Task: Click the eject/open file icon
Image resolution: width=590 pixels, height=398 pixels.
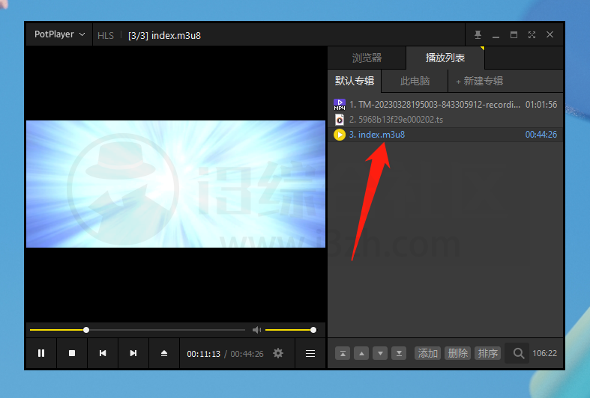Action: coord(164,353)
